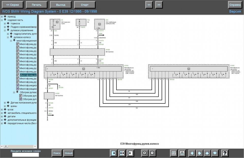
Task: Click diagram icon beside first Обогрев рул entry
Action: tap(21, 96)
